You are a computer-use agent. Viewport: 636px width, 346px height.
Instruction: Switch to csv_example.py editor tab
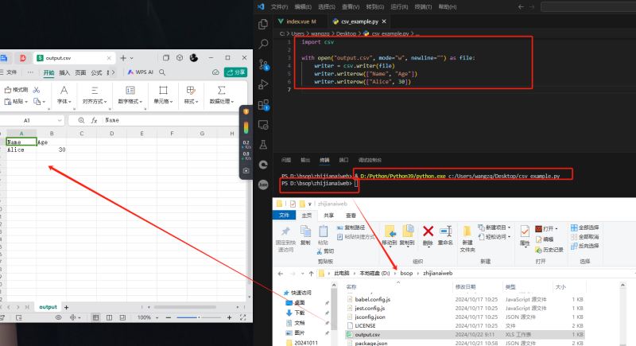tap(359, 21)
